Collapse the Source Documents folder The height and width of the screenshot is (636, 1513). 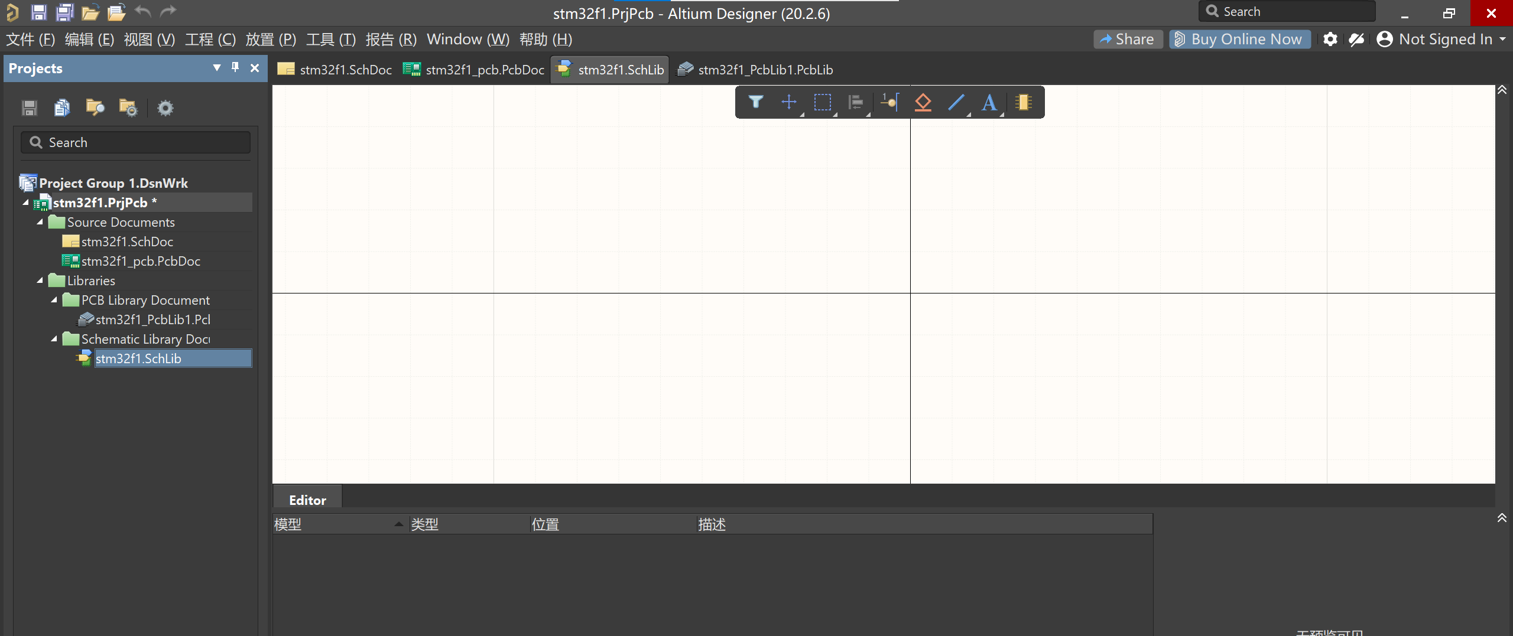pyautogui.click(x=40, y=223)
